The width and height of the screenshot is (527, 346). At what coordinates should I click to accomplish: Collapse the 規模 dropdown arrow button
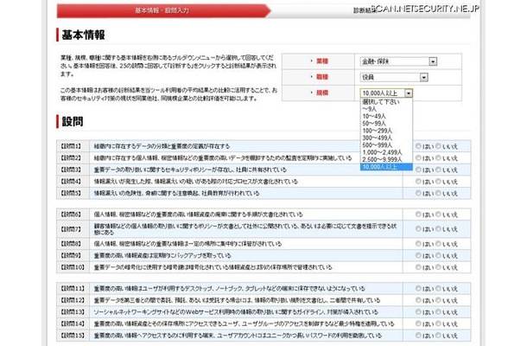click(x=409, y=93)
